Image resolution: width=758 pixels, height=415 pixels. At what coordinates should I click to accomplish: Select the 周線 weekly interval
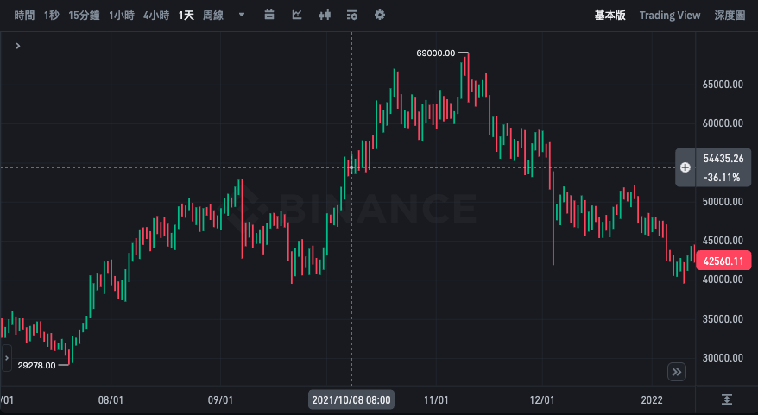pos(213,16)
